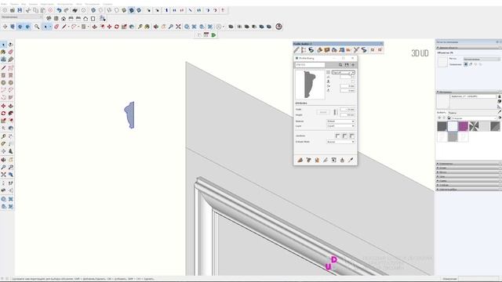Toggle the first visibility icon in Entity Info
The height and width of the screenshot is (282, 502).
466,64
